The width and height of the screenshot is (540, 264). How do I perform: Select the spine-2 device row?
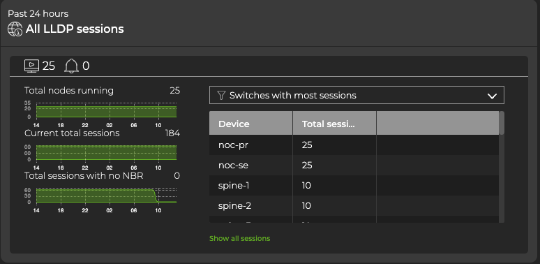pyautogui.click(x=354, y=206)
